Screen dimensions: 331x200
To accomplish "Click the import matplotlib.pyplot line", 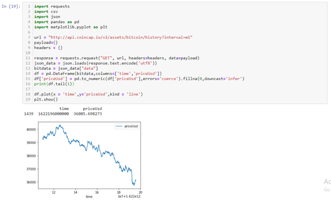I will [71, 27].
